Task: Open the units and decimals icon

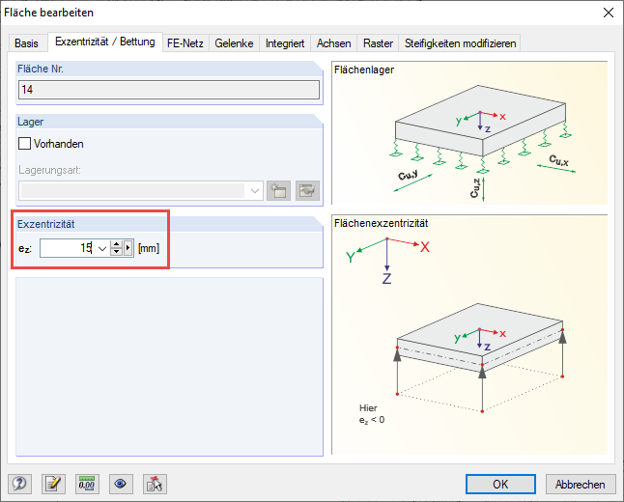Action: [87, 484]
